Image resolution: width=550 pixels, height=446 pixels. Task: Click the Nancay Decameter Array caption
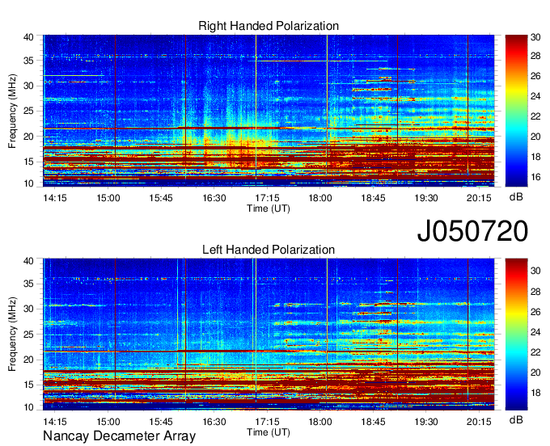click(x=119, y=435)
